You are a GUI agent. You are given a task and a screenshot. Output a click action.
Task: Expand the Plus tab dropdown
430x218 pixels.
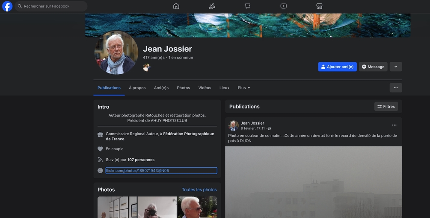[244, 88]
